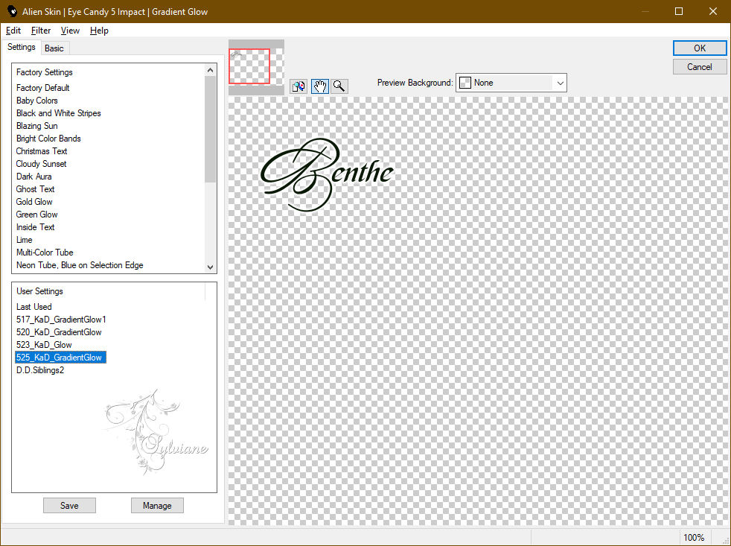Toggle the show original preview icon
This screenshot has height=546, width=731.
pyautogui.click(x=299, y=86)
